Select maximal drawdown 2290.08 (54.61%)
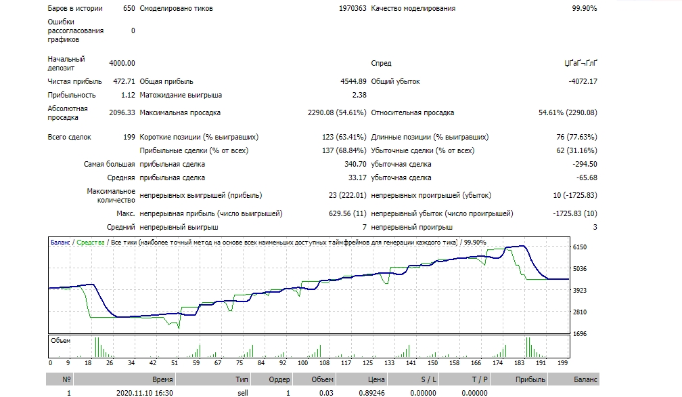The height and width of the screenshot is (397, 682). point(337,112)
